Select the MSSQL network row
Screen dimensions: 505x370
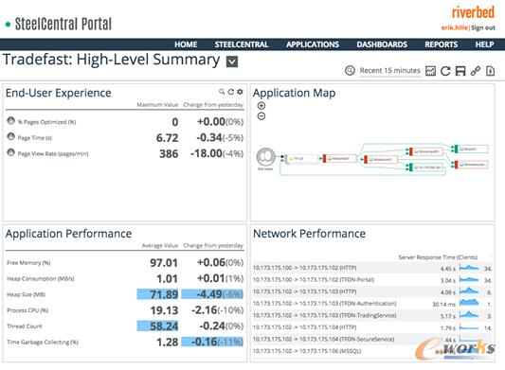[x=372, y=351]
